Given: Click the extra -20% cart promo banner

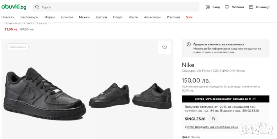Looking at the screenshot, I should pyautogui.click(x=225, y=99).
